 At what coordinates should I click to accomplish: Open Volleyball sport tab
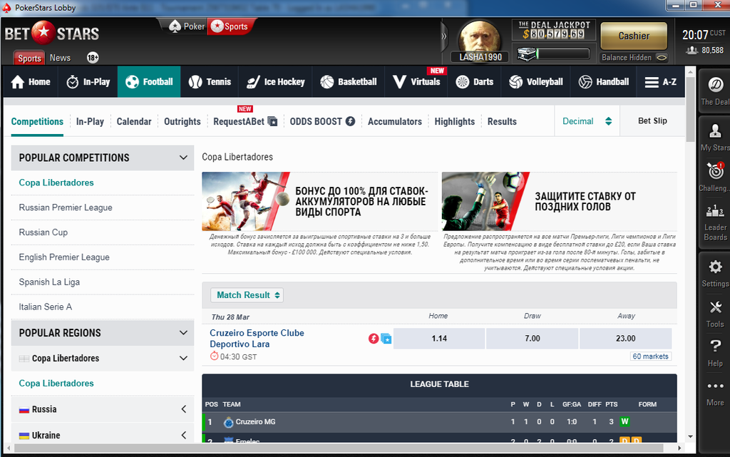[536, 82]
